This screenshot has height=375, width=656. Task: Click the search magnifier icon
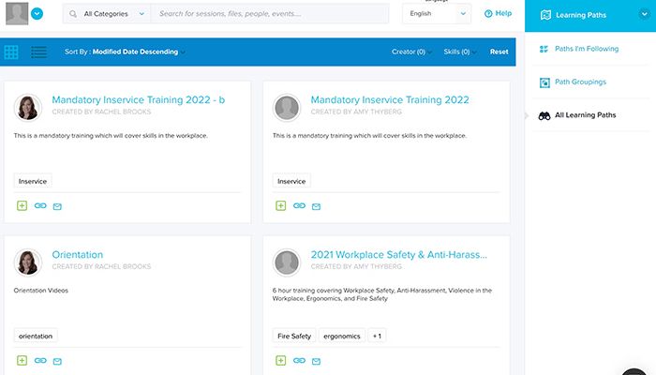(73, 14)
